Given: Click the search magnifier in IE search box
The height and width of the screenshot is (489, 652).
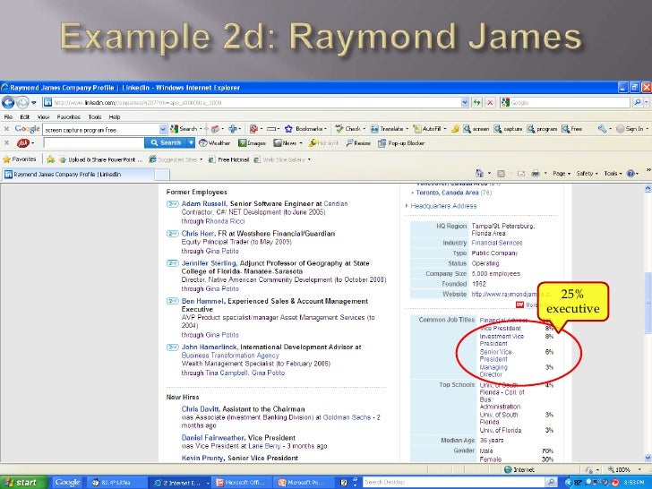Looking at the screenshot, I should click(638, 102).
